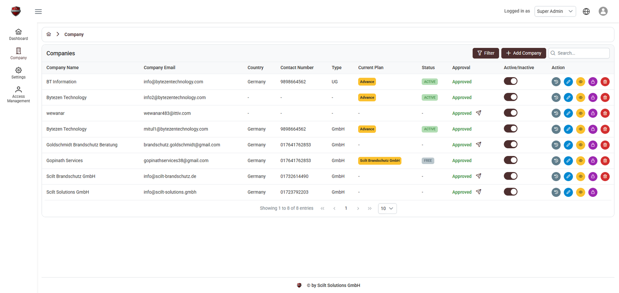This screenshot has width=619, height=293.
Task: Click history icon for BT Information row
Action: click(556, 82)
